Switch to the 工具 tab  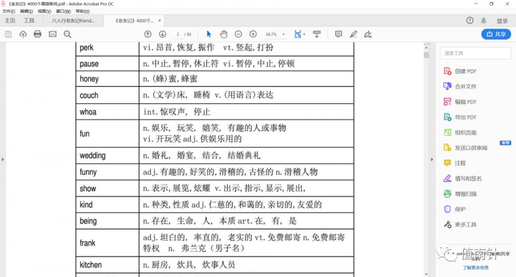coord(29,21)
